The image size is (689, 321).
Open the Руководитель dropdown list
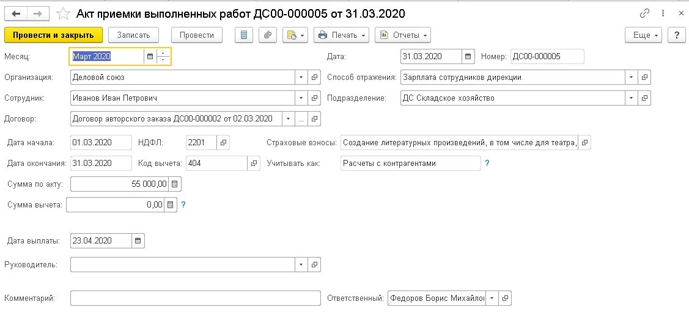tap(301, 265)
